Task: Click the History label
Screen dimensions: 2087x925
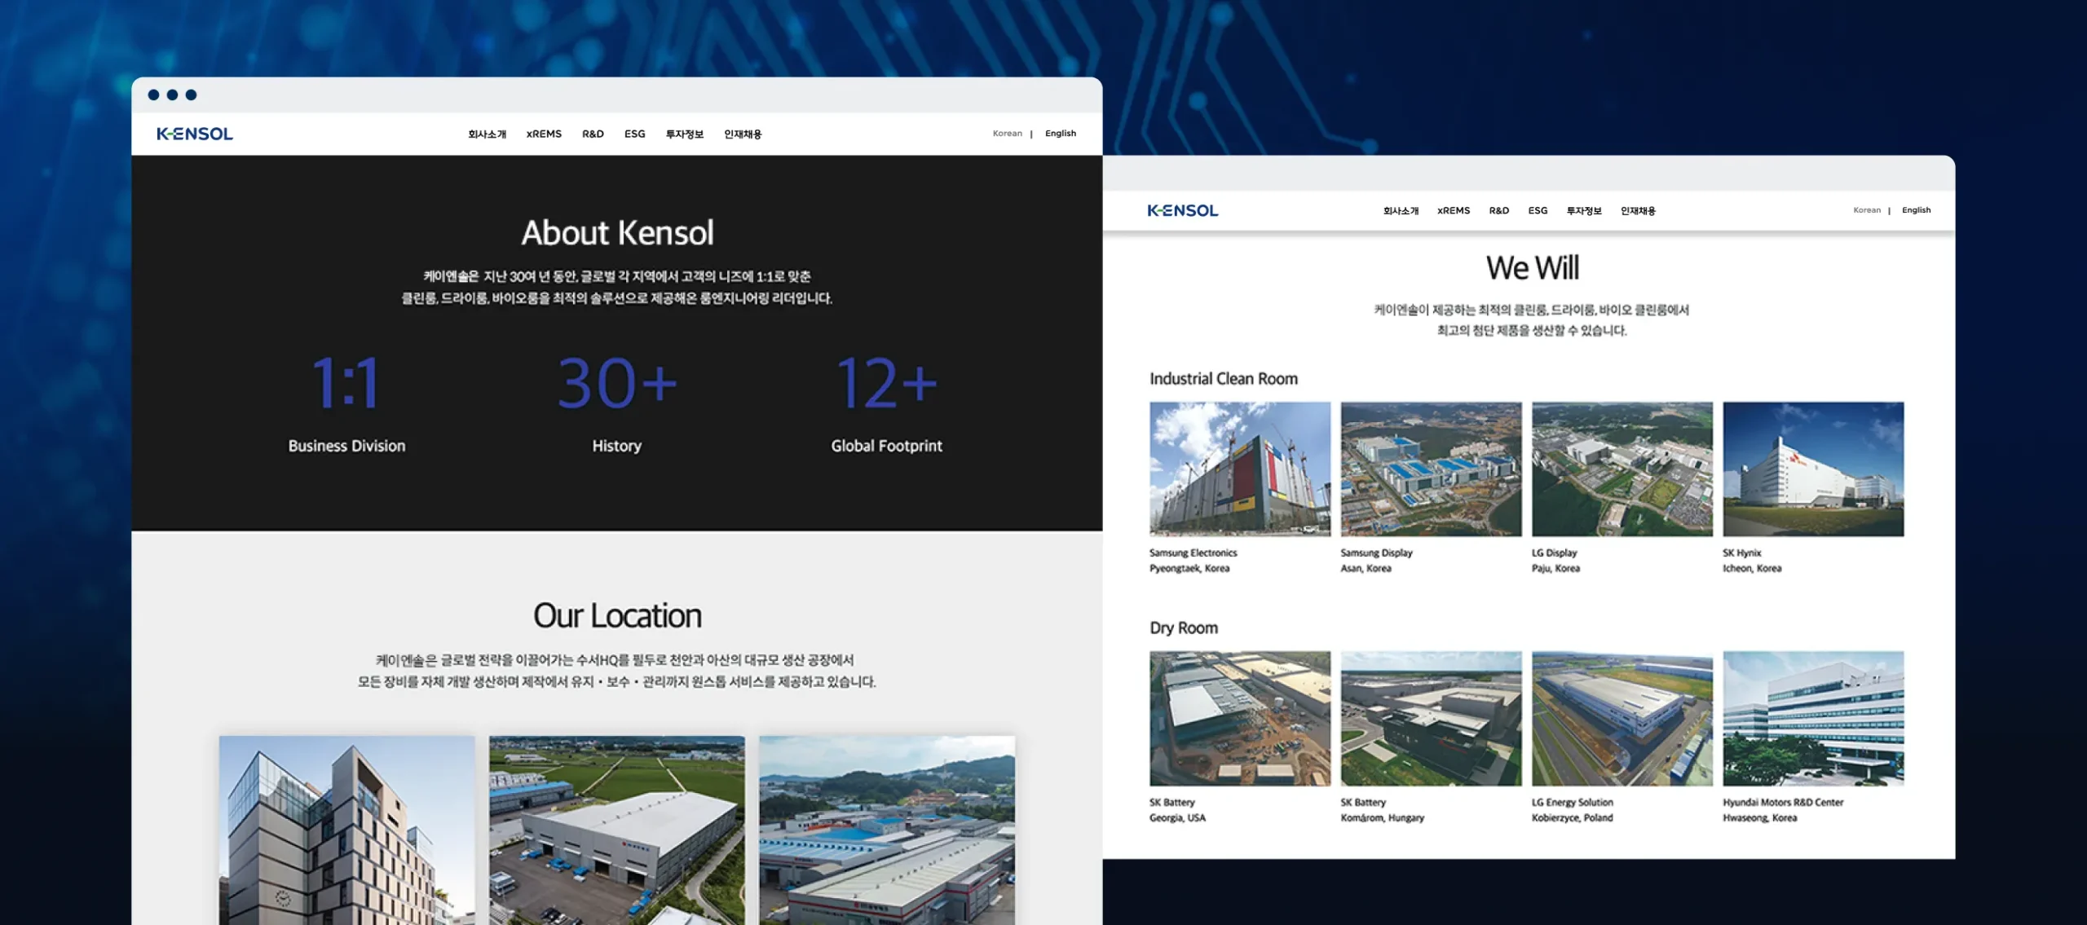Action: pos(617,446)
